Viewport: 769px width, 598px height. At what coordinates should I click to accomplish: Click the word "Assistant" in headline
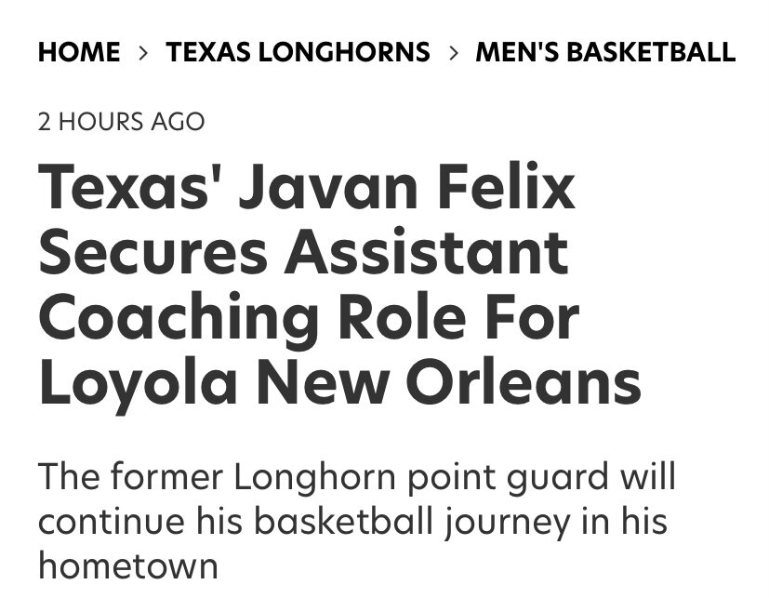[x=426, y=251]
